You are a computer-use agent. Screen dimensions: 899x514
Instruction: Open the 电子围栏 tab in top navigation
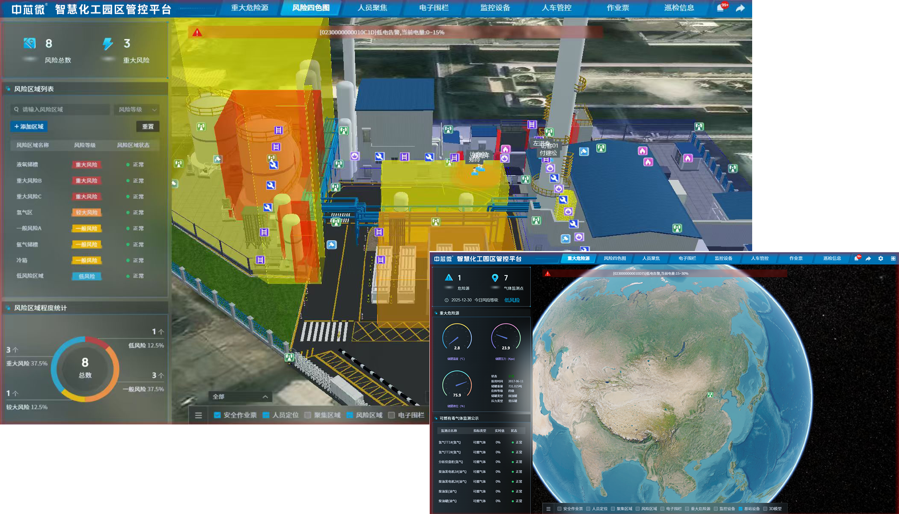[434, 8]
